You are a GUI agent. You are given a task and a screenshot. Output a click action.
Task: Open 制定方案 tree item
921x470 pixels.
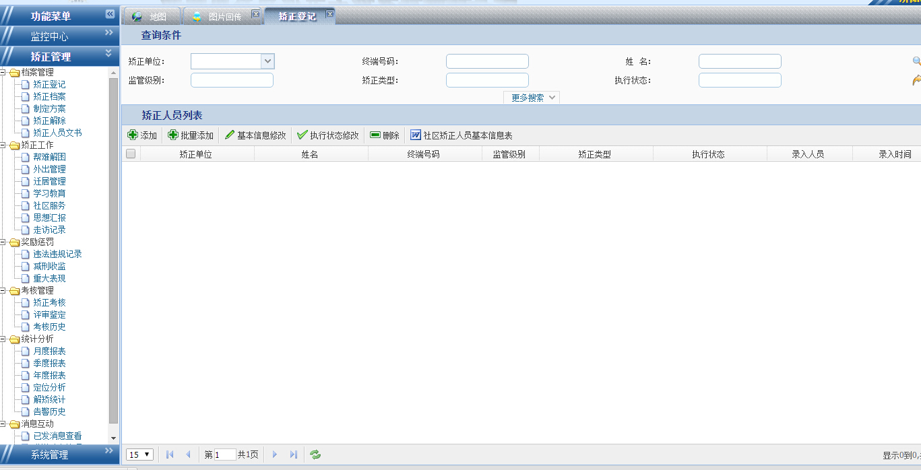click(49, 108)
